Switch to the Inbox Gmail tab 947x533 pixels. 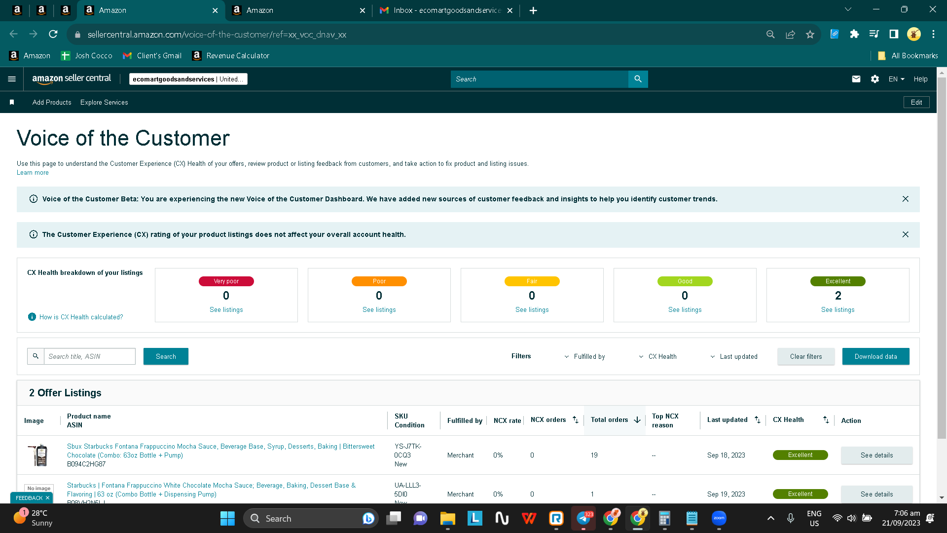[x=446, y=10]
